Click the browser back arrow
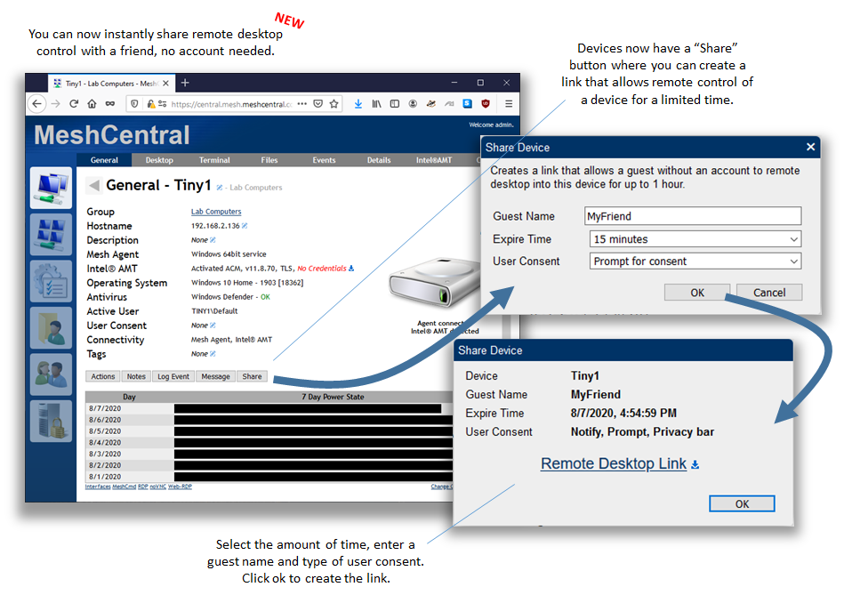The image size is (844, 595). pyautogui.click(x=36, y=104)
